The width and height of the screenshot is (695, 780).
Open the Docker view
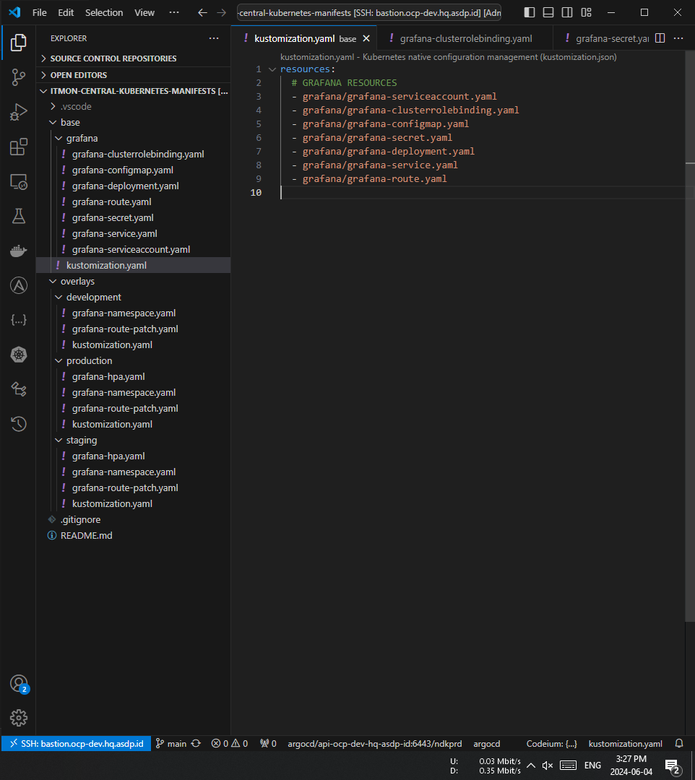tap(18, 251)
